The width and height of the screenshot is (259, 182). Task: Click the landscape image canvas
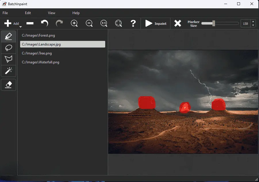pyautogui.click(x=183, y=102)
